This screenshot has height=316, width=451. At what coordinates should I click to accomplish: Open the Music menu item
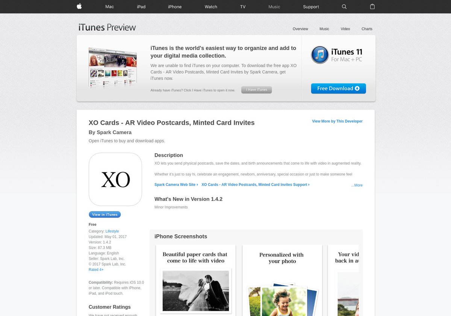click(274, 7)
